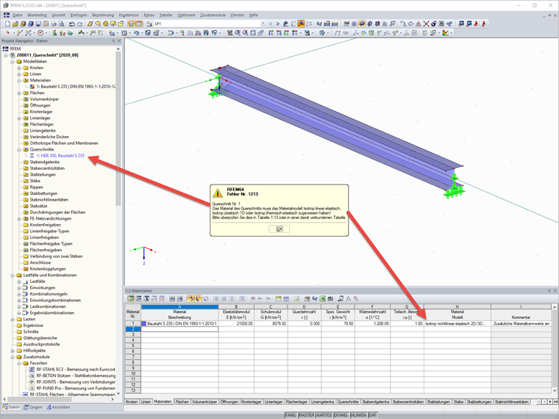Screen dimensions: 559x419
Task: Expand the Lastfälle tree node
Action: click(x=19, y=282)
